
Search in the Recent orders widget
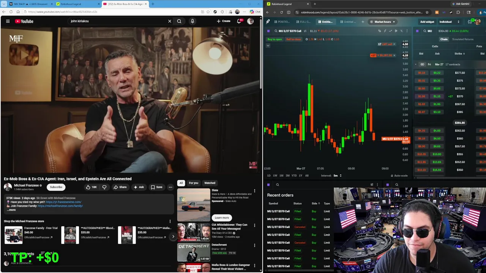pyautogui.click(x=278, y=185)
